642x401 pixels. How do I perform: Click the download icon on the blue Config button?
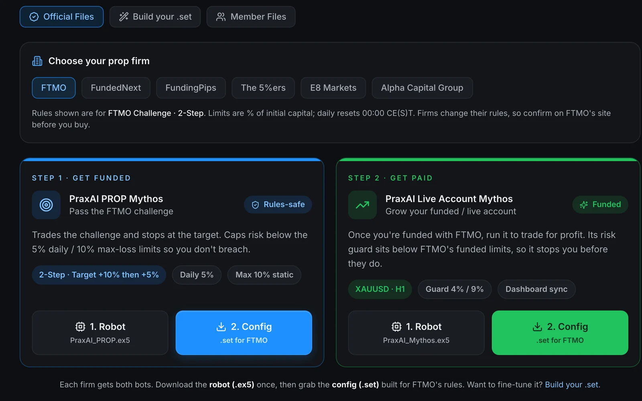221,327
